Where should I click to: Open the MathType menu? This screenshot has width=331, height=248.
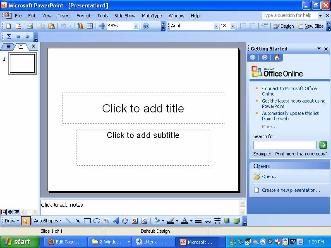pos(152,16)
